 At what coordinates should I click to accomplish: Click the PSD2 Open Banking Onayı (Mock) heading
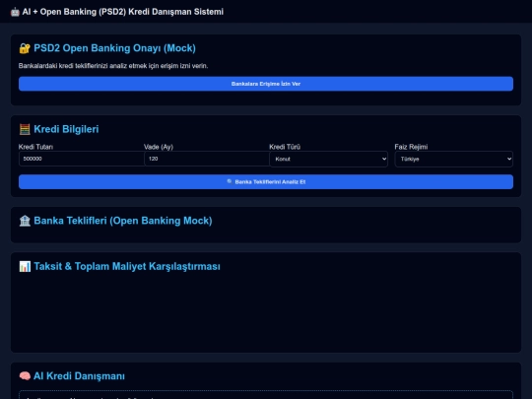pyautogui.click(x=114, y=48)
